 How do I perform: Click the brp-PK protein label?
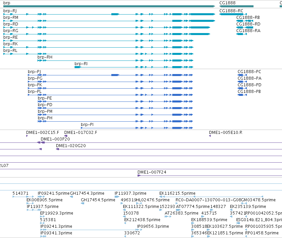[x=35, y=85]
